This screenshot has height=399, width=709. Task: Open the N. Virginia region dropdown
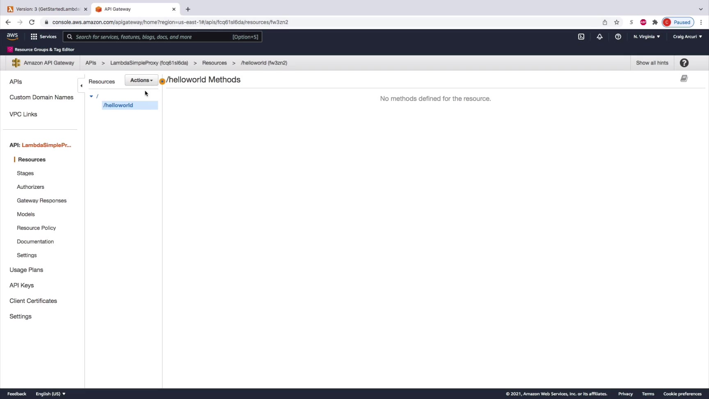coord(647,37)
